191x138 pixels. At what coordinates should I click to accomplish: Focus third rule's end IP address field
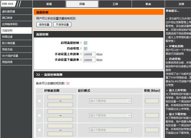[x=60, y=134]
